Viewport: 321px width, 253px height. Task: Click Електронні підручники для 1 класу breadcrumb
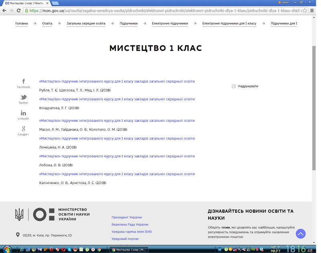[229, 23]
